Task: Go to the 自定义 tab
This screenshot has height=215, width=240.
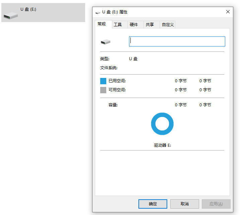Action: coord(168,25)
